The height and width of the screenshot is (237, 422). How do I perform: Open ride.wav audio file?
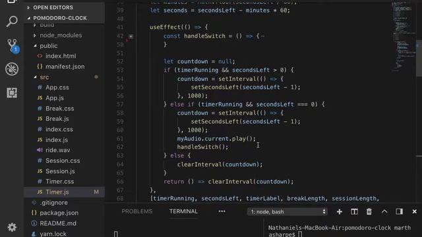coord(57,150)
